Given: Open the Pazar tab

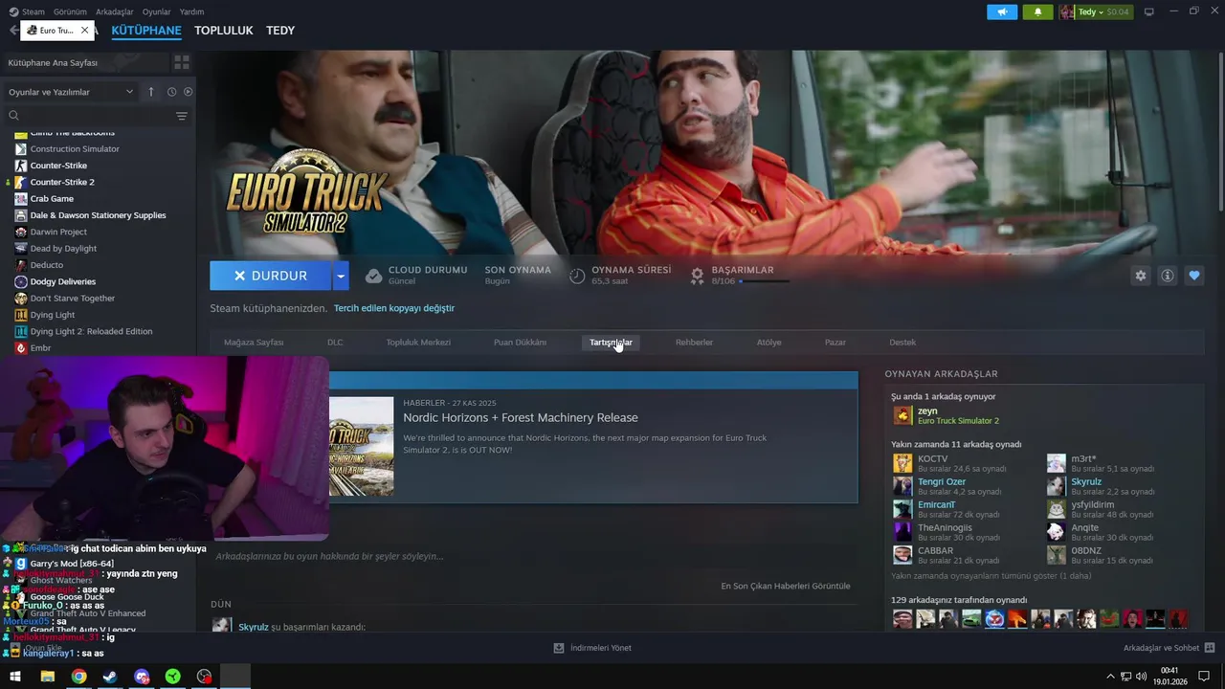Looking at the screenshot, I should pyautogui.click(x=835, y=343).
